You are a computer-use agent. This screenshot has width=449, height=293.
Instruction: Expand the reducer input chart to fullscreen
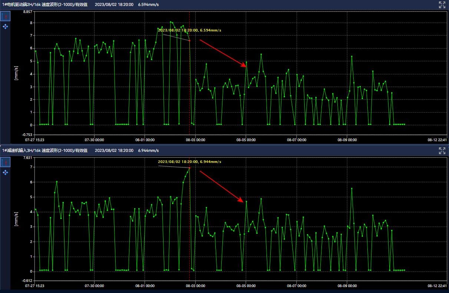click(442, 150)
